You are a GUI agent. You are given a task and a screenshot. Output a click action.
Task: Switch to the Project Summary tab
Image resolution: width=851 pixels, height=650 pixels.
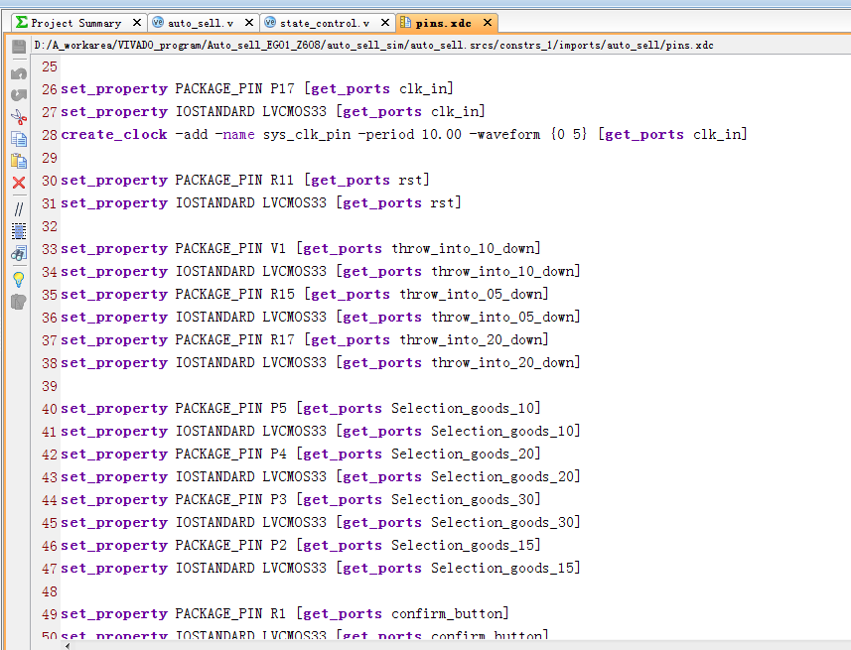pos(76,23)
